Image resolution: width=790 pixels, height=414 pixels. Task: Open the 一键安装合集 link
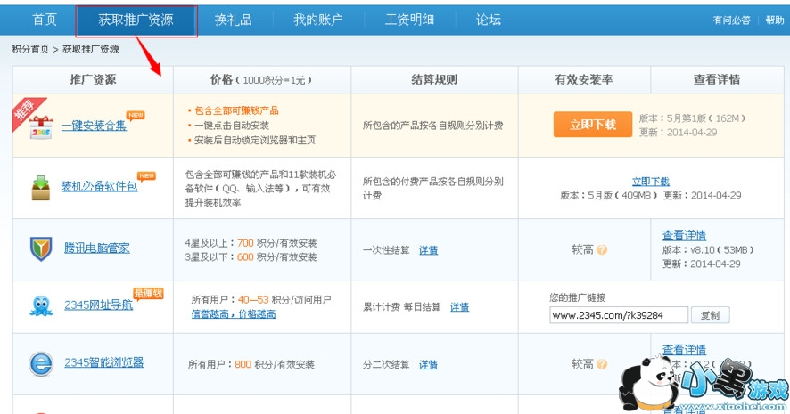(x=94, y=126)
